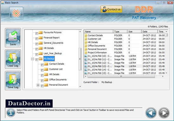Sort files by the Date column header
The height and width of the screenshot is (121, 174).
click(149, 32)
